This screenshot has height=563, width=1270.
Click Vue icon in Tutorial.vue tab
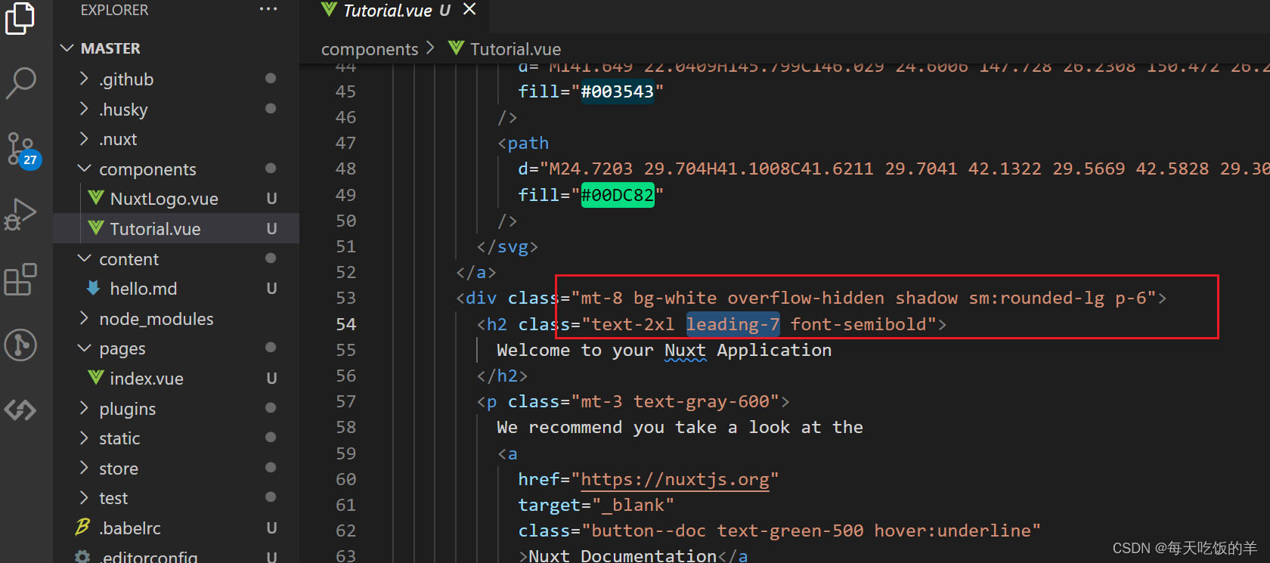coord(329,10)
